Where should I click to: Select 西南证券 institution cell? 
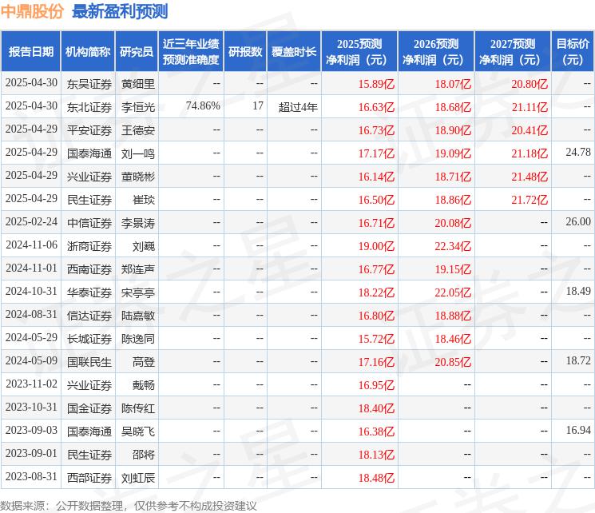pyautogui.click(x=89, y=269)
